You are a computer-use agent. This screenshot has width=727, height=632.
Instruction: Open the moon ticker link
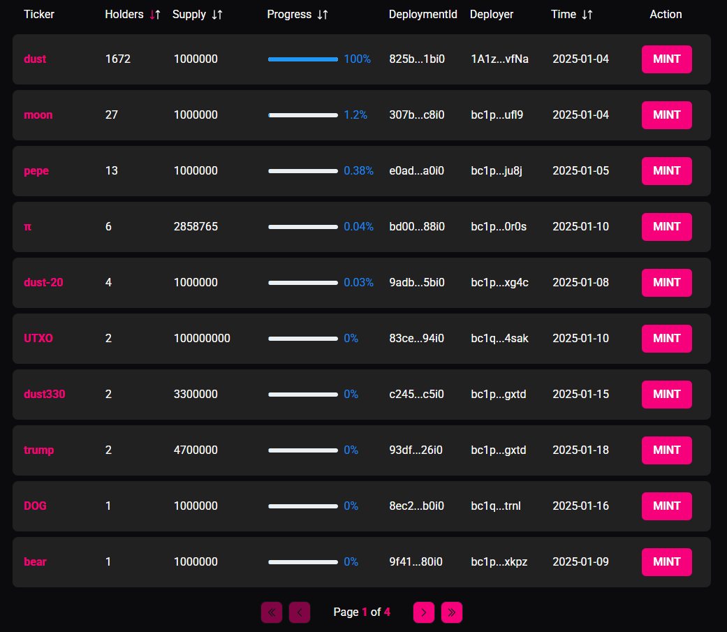38,115
